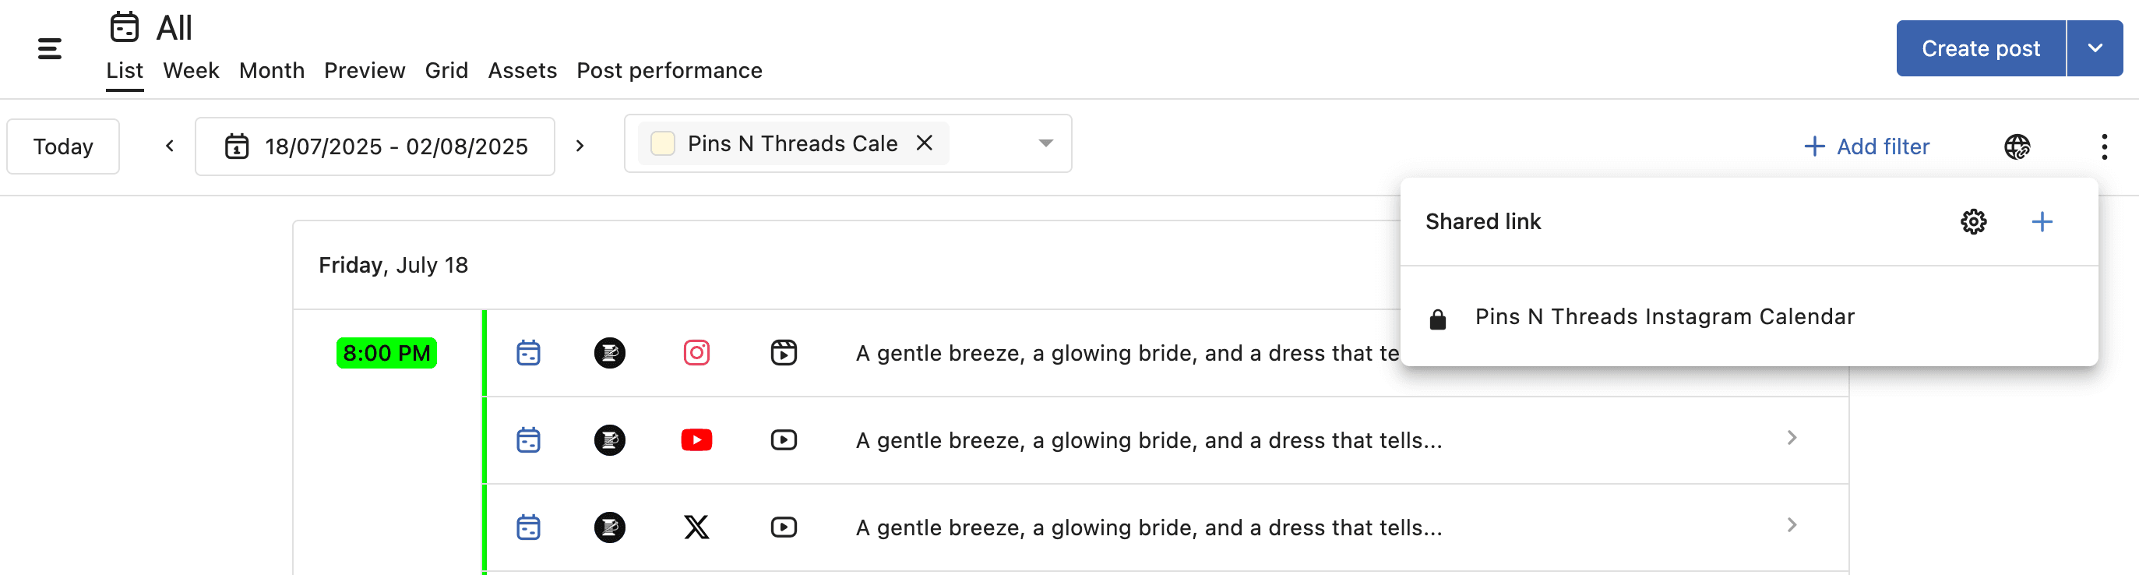
Task: Expand the calendar filter dropdown arrow
Action: (x=1045, y=143)
